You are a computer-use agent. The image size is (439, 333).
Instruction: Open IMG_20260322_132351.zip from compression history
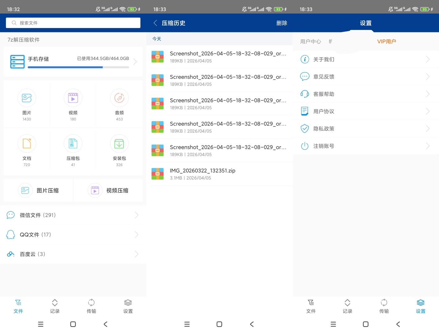coord(221,174)
